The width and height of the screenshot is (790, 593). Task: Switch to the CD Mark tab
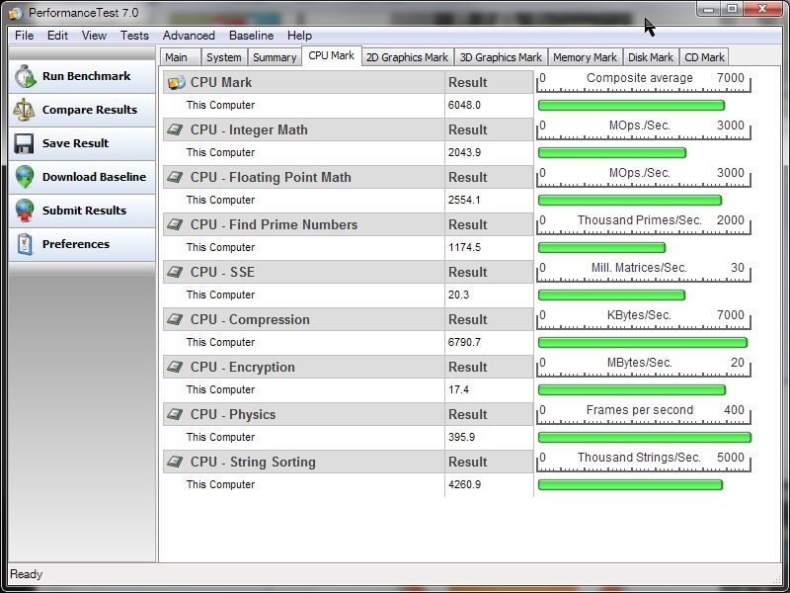click(x=704, y=57)
